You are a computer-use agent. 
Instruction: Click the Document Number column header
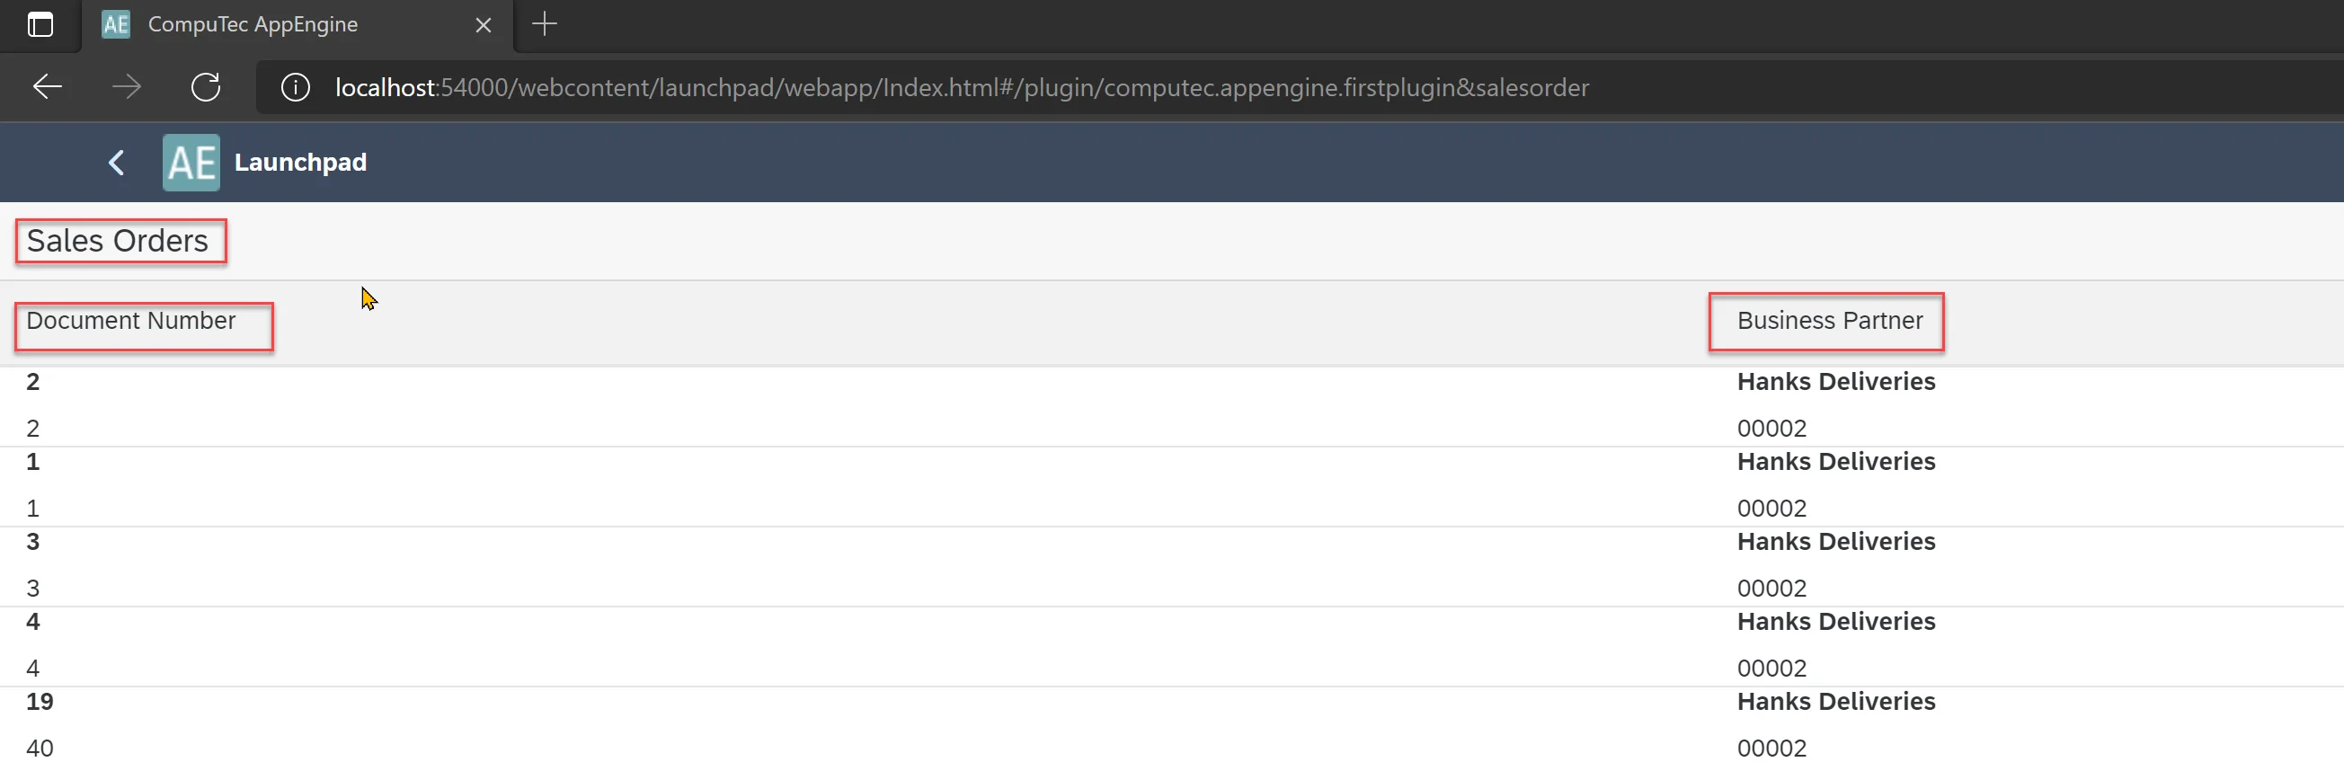pos(131,321)
